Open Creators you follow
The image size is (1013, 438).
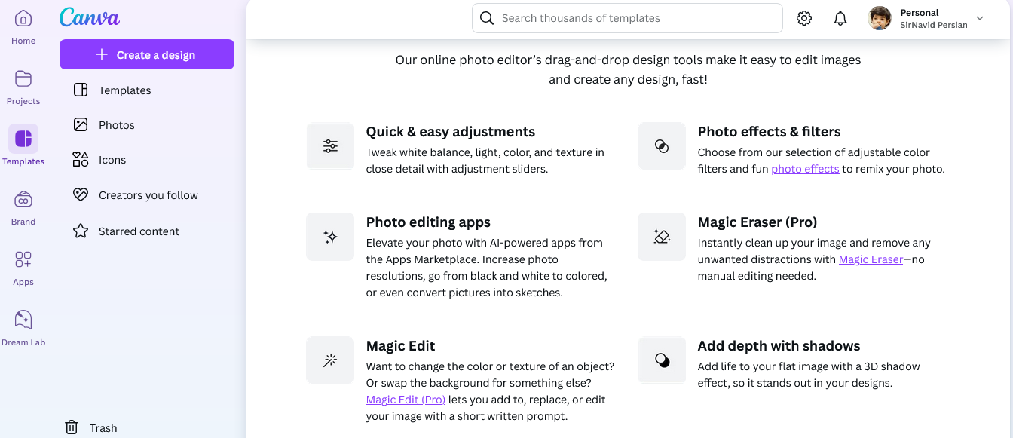pyautogui.click(x=148, y=195)
